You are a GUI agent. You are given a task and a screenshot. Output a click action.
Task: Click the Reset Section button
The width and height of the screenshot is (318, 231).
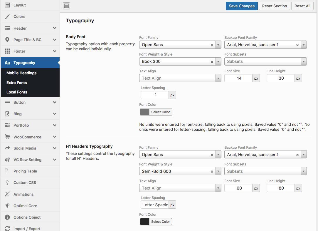click(x=274, y=6)
